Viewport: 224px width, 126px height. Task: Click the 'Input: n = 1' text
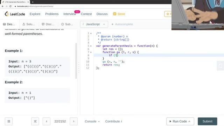tap(20, 93)
